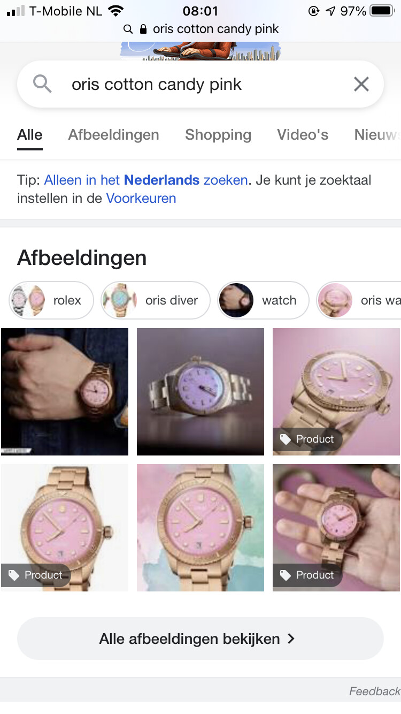Switch to the Afbeeldingen tab
The height and width of the screenshot is (714, 401).
[113, 135]
